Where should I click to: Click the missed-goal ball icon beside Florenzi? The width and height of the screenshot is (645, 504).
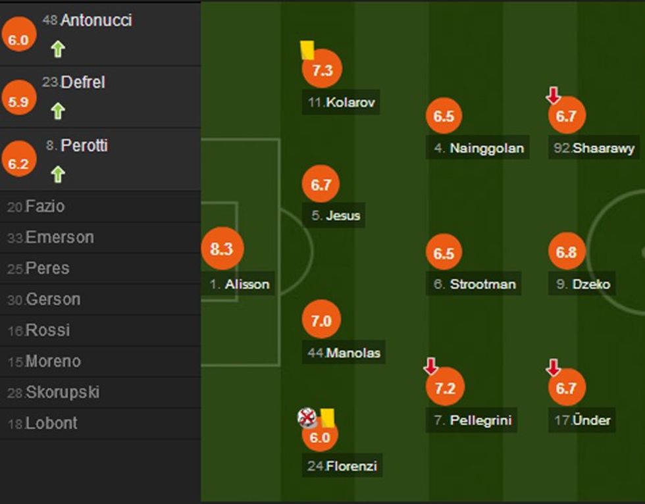click(307, 416)
